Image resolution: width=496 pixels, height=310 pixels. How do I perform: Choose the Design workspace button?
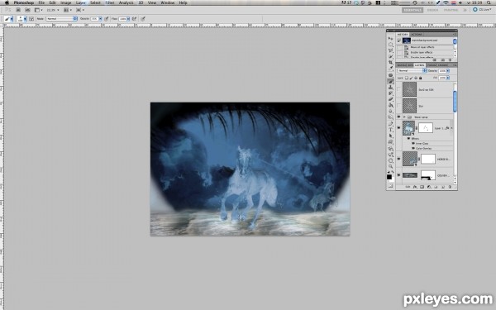pyautogui.click(x=432, y=10)
